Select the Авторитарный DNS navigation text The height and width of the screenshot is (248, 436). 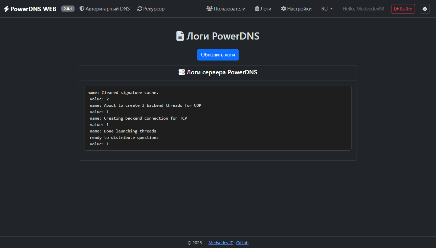click(108, 9)
